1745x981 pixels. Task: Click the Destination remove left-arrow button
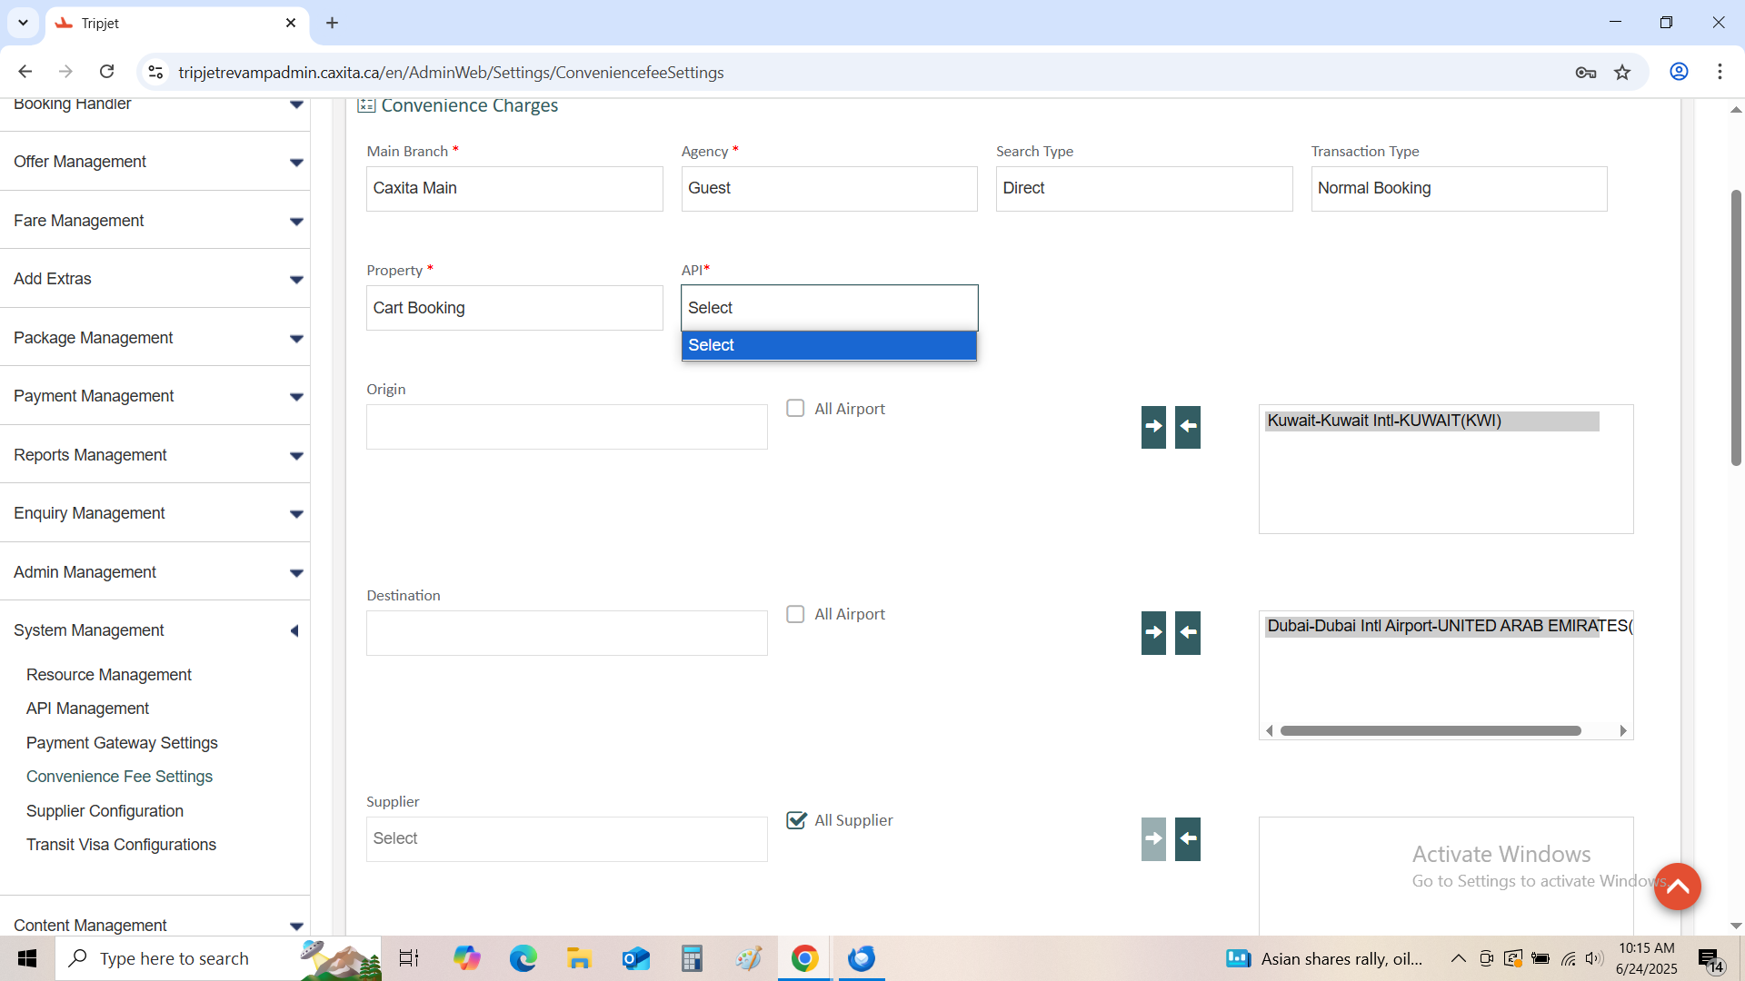pyautogui.click(x=1188, y=632)
